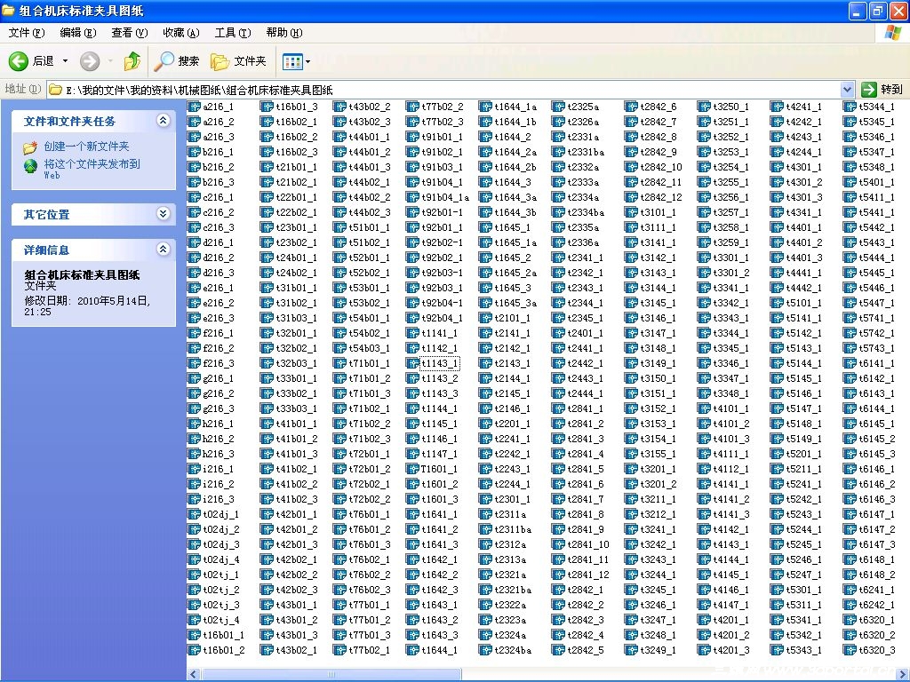Image resolution: width=910 pixels, height=682 pixels.
Task: Select the t02dj_1 file icon
Action: coord(193,514)
